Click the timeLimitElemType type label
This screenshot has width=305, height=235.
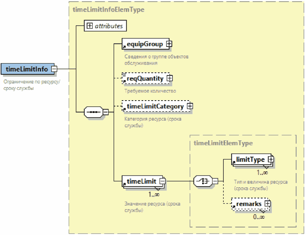[223, 143]
